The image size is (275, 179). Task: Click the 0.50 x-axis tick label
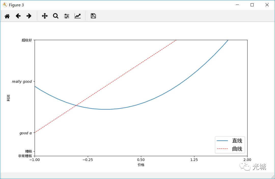point(141,160)
